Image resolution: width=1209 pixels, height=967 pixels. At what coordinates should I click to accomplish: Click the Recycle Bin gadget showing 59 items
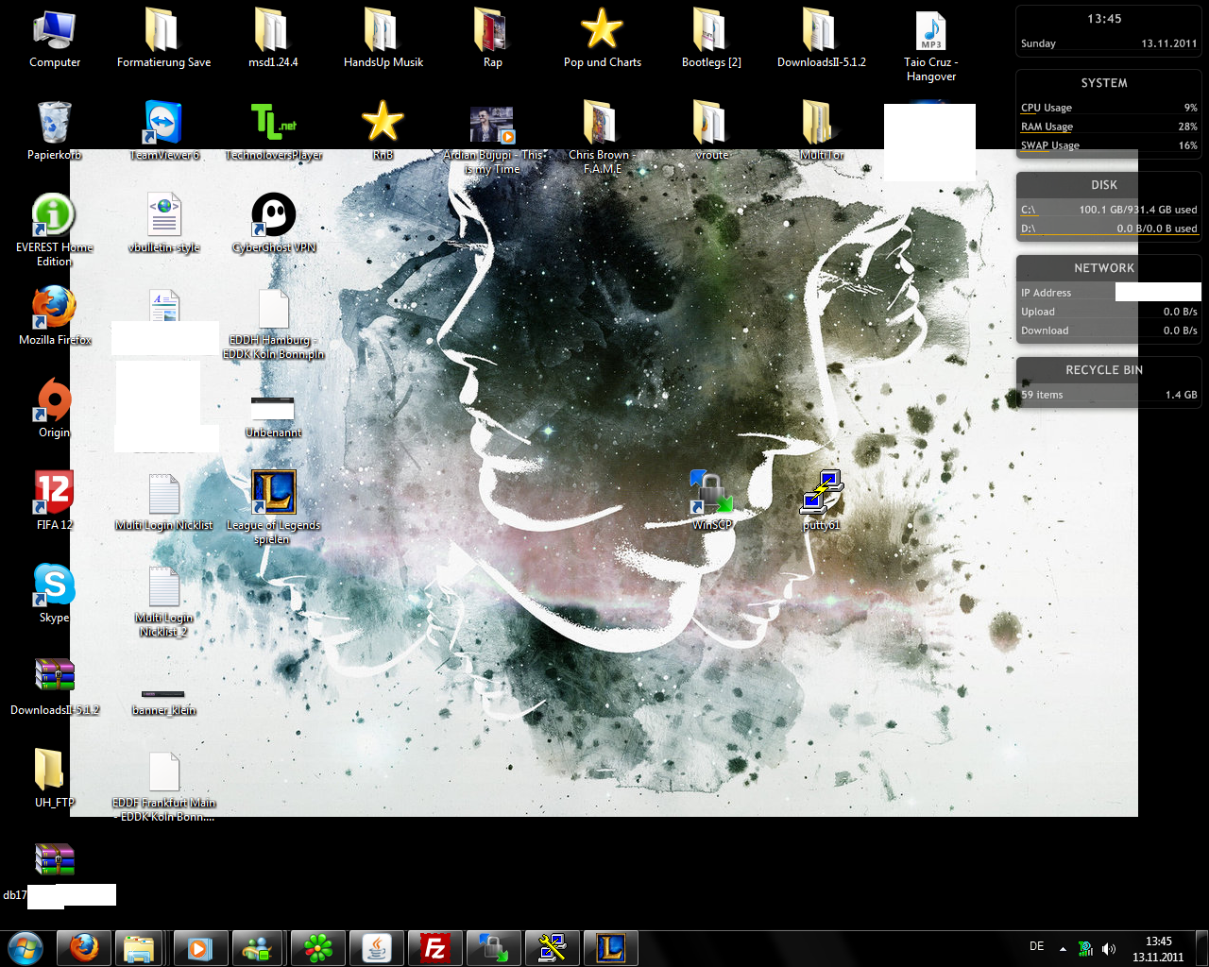click(x=1108, y=382)
